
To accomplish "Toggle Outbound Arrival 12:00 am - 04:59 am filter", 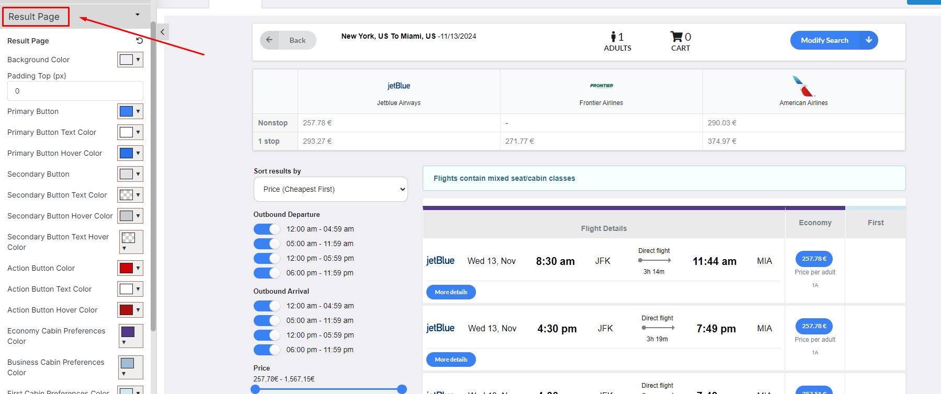I will click(x=267, y=306).
